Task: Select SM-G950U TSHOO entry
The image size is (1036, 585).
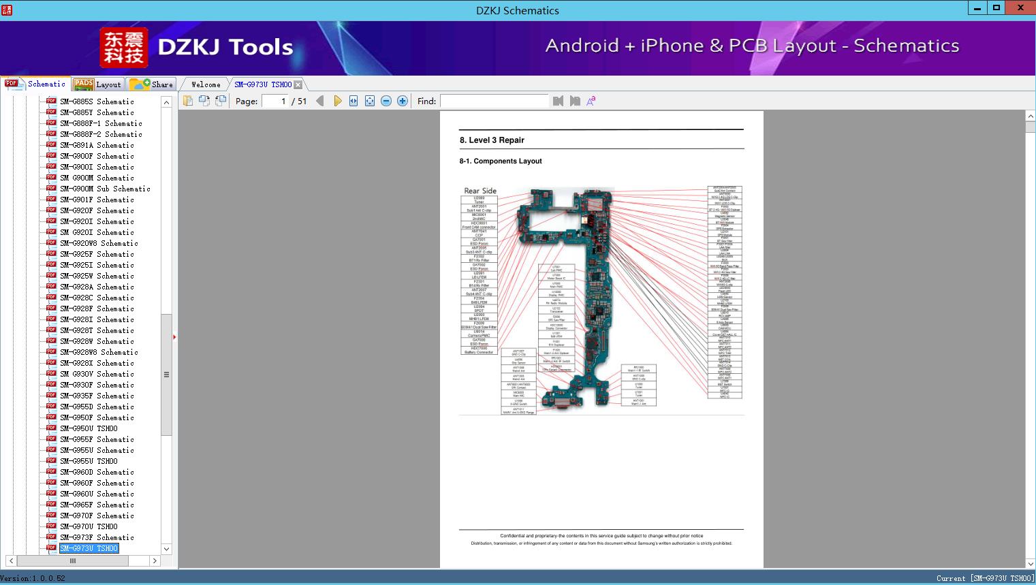Action: (x=89, y=428)
